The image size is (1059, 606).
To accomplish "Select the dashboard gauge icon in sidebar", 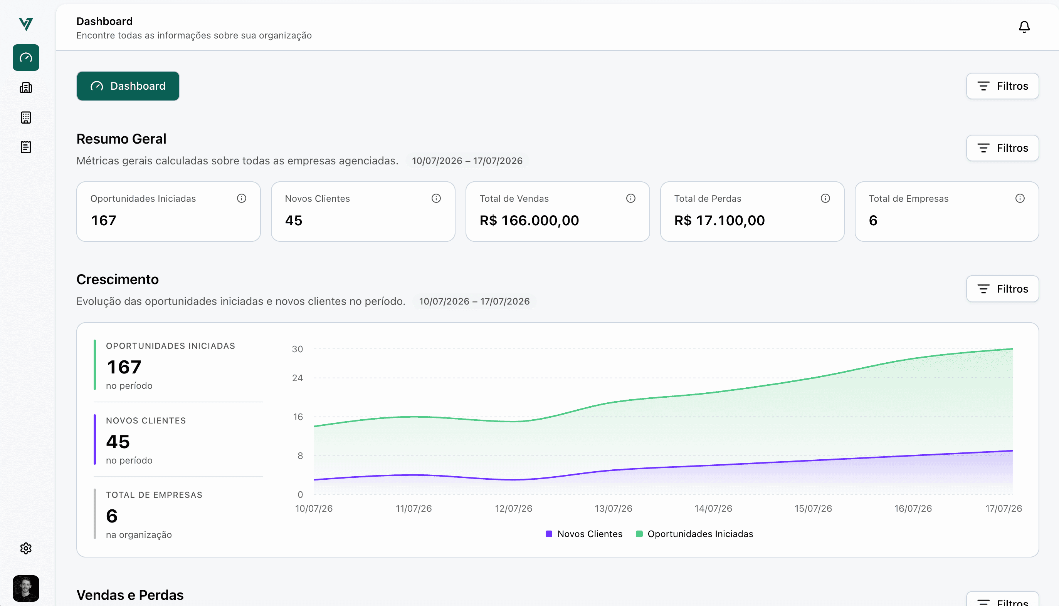I will [x=26, y=57].
